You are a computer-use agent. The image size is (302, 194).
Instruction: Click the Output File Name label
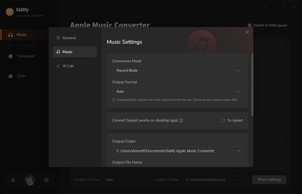click(127, 162)
